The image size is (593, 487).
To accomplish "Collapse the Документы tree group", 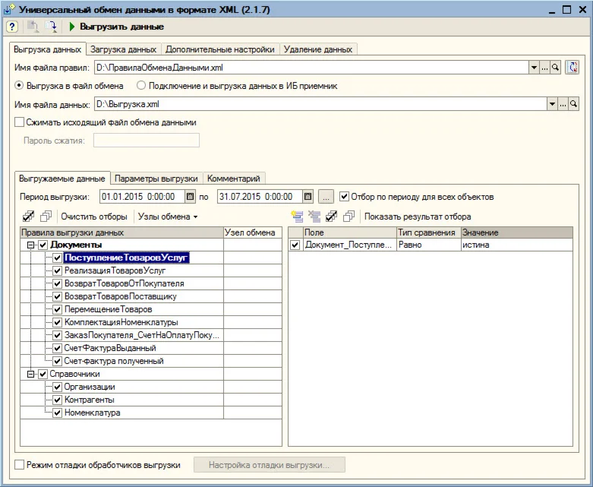I will coord(31,245).
